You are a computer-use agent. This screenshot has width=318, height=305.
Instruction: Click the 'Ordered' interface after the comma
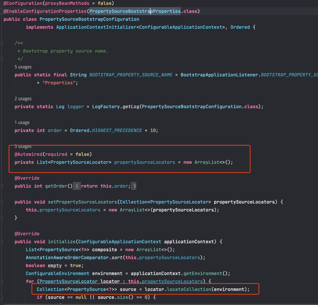[x=240, y=27]
